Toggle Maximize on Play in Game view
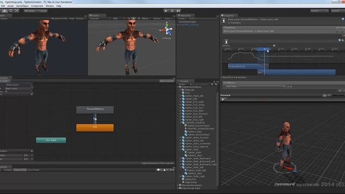The height and width of the screenshot is (194, 345). [59, 19]
